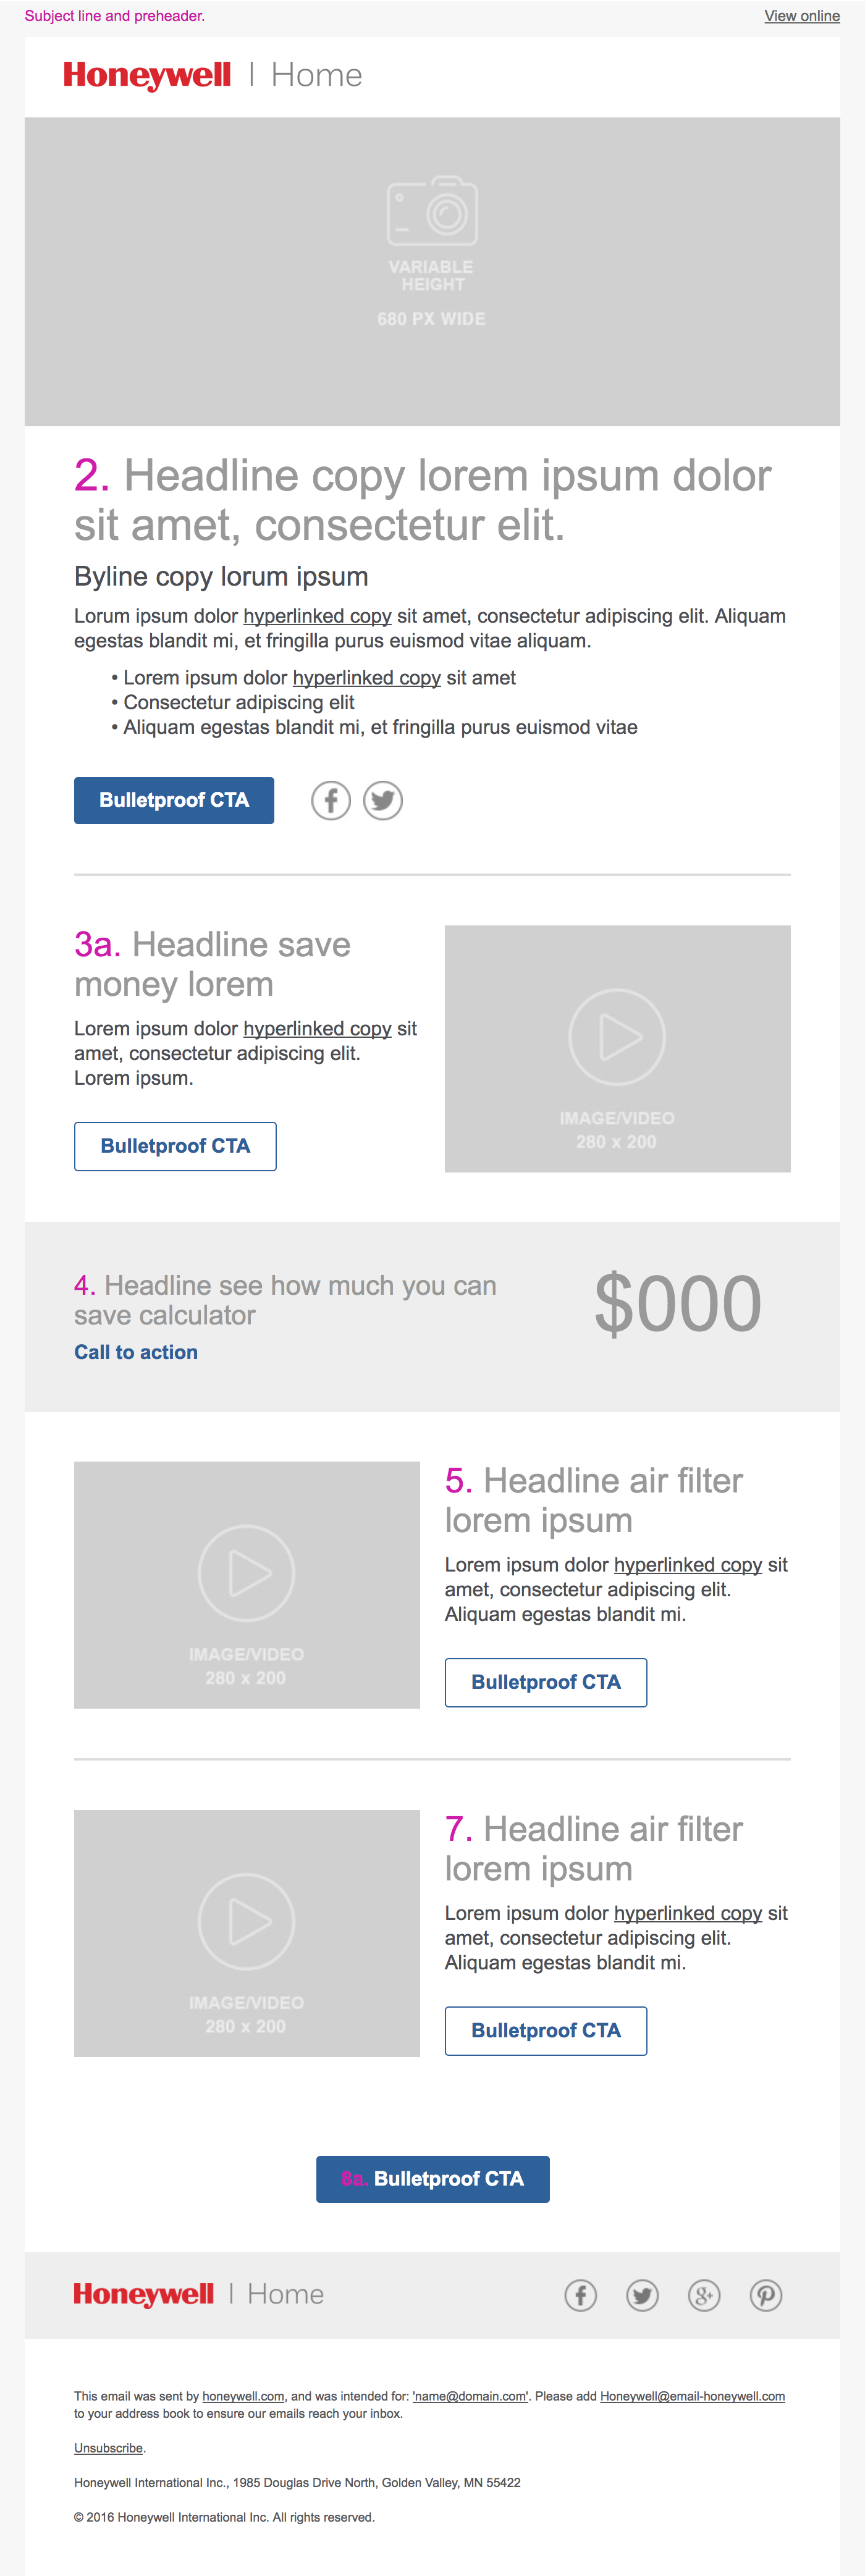Viewport: 865px width, 2576px height.
Task: Click the Honeywell Home logo in header
Action: (212, 76)
